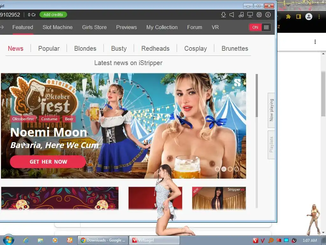This screenshot has width=326, height=245.
Task: Open the music notes icon
Action: click(241, 15)
